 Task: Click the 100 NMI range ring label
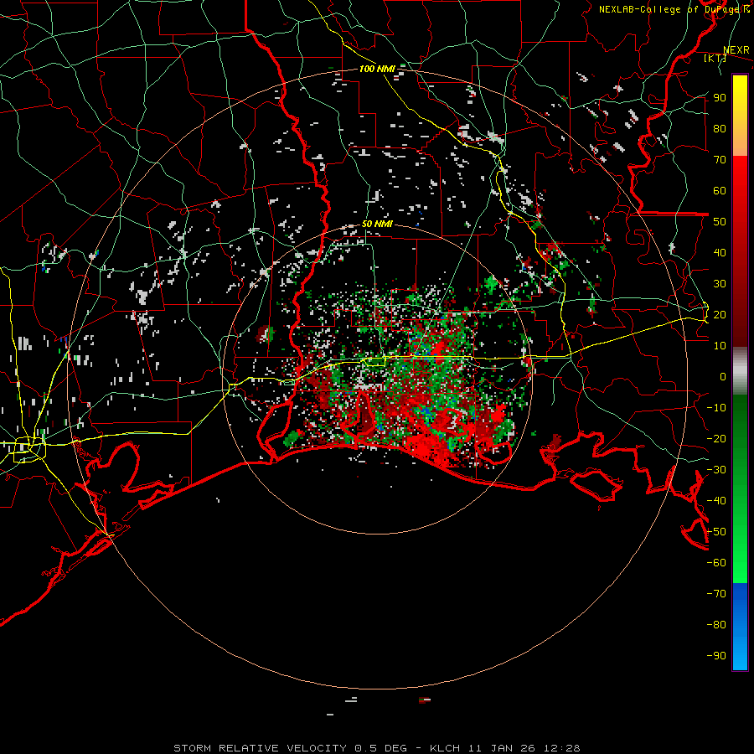[x=377, y=69]
